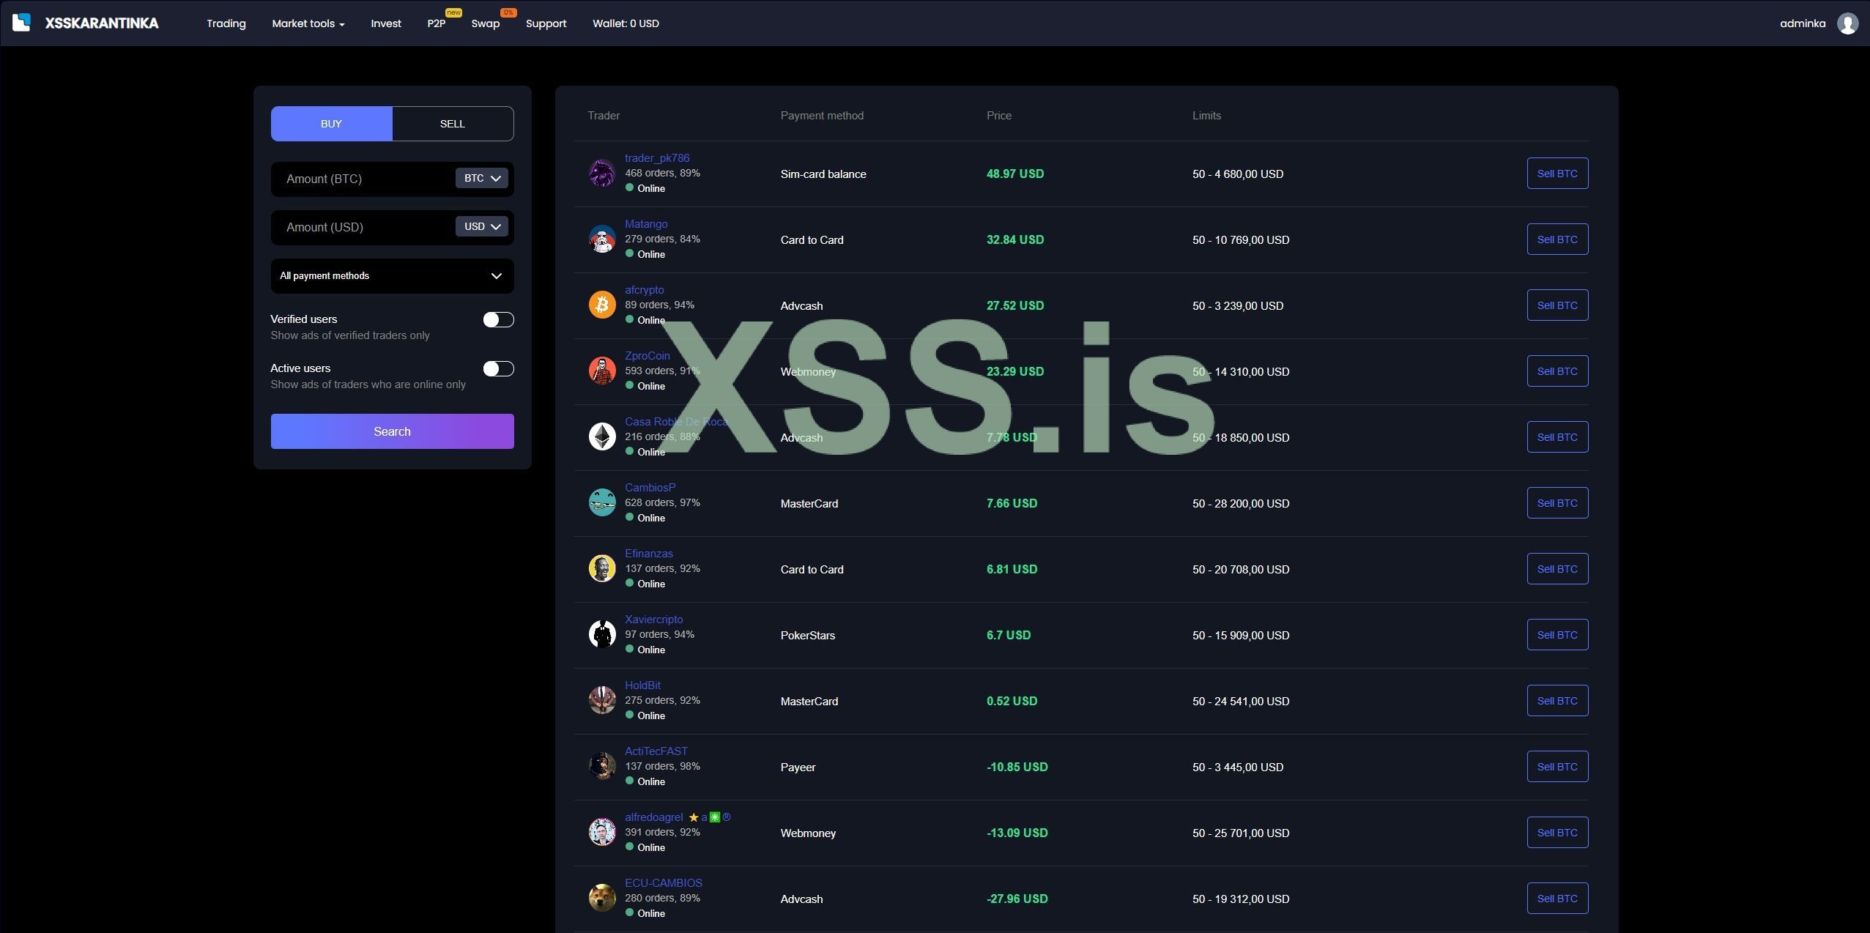The height and width of the screenshot is (933, 1870).
Task: Click Sell BTC for Xaviercripto's offer
Action: (1557, 634)
